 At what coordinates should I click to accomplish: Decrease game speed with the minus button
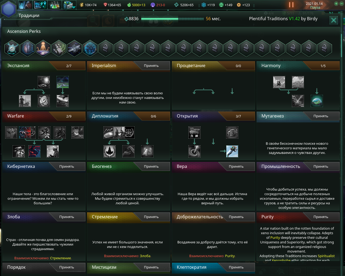pyautogui.click(x=341, y=4)
